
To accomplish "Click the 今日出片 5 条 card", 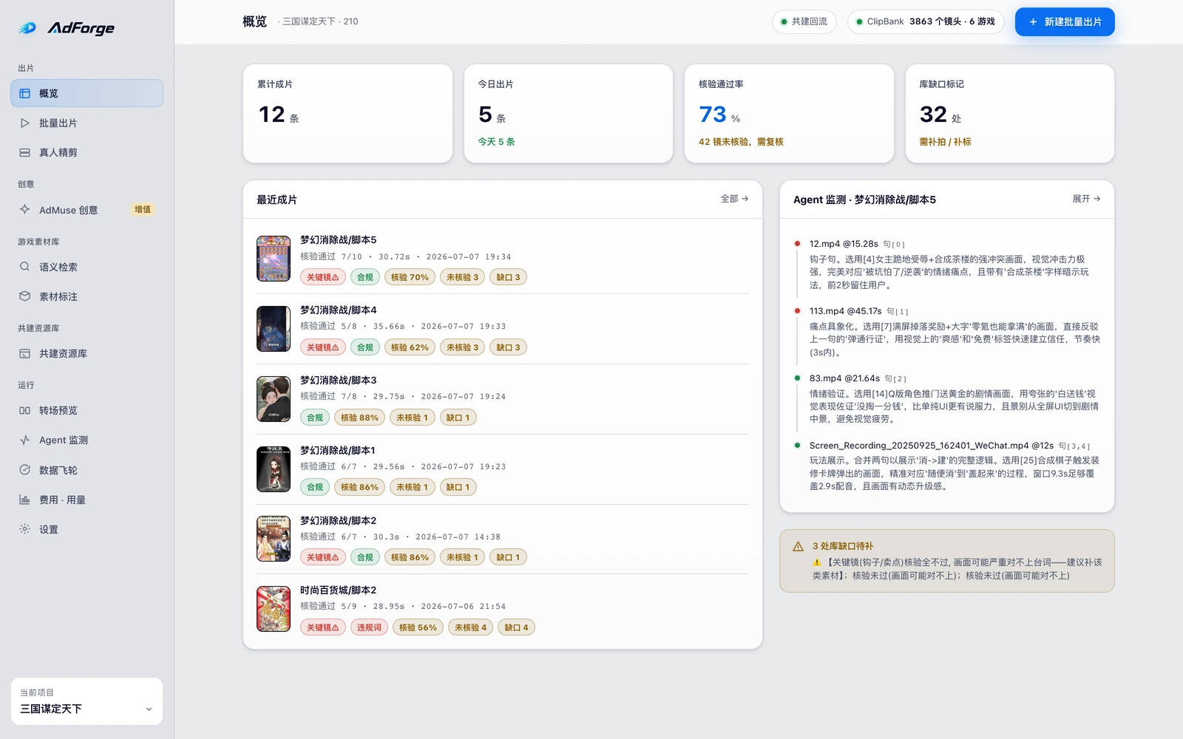I will coord(569,113).
